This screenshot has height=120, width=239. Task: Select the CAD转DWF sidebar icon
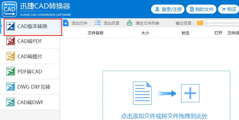[x=10, y=102]
